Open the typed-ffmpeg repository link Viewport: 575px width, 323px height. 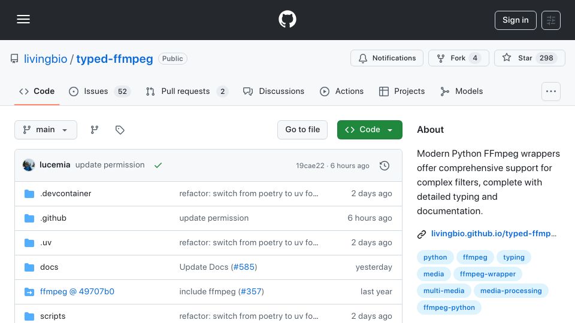click(114, 59)
